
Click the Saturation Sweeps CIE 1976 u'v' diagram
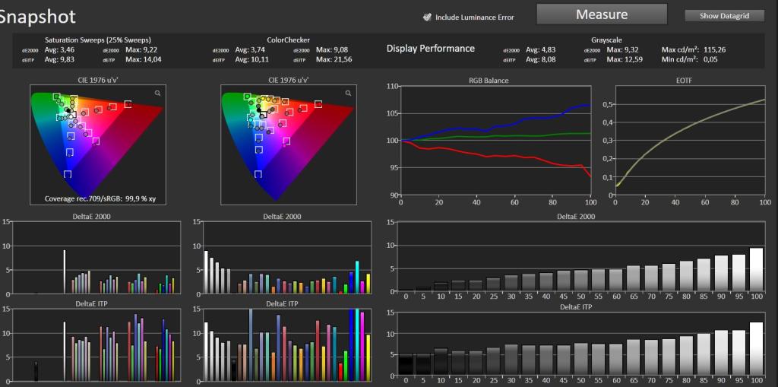98,144
